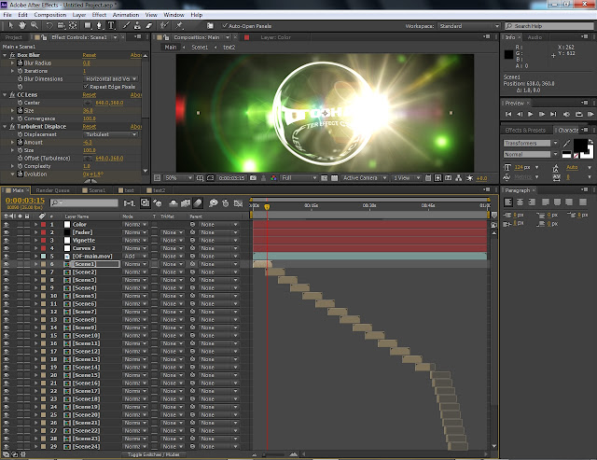Toggle Turbulent Displace fx switch

coord(12,126)
